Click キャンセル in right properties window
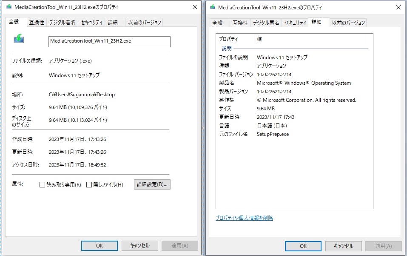 pyautogui.click(x=343, y=246)
